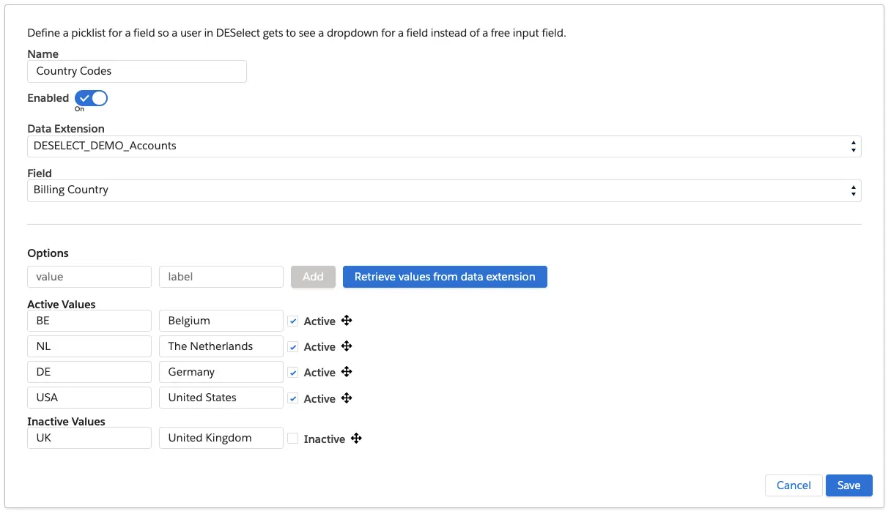Edit the NL value text field
Screen dimensions: 891x514
tap(89, 346)
